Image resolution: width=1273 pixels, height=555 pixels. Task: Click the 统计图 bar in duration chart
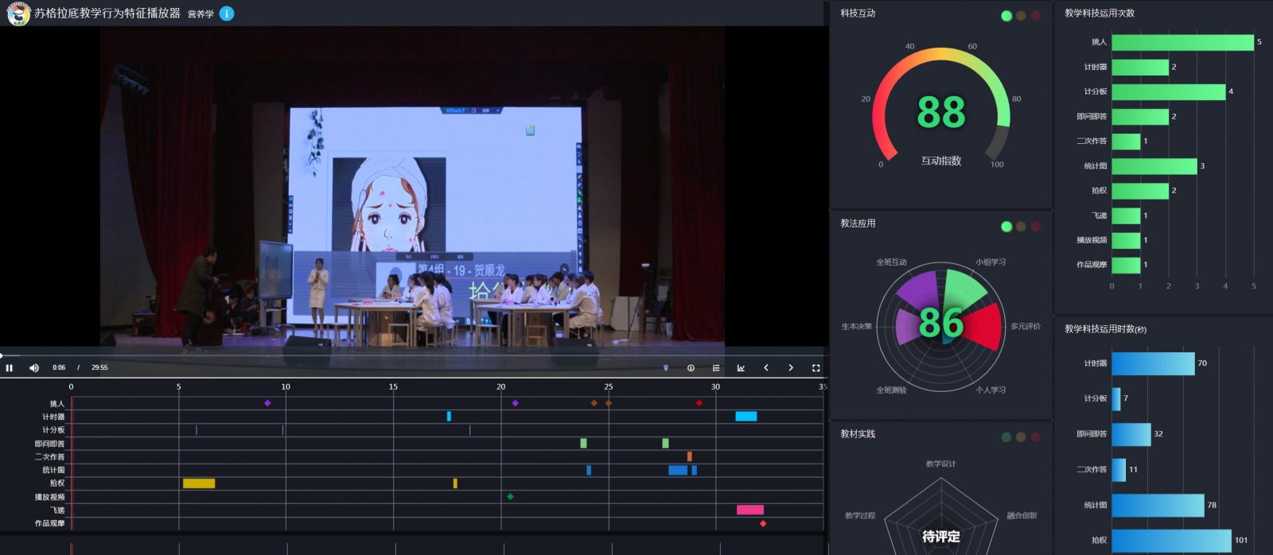[1158, 506]
